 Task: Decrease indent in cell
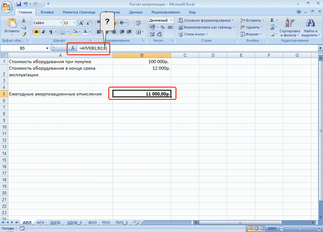pos(122,32)
